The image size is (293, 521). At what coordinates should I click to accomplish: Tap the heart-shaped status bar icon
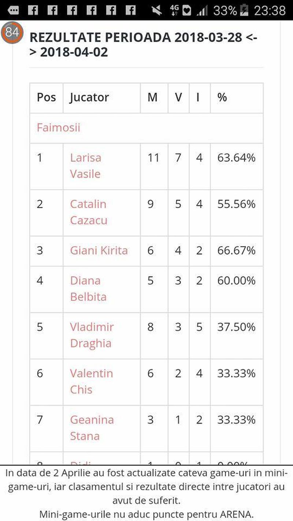pos(187,10)
